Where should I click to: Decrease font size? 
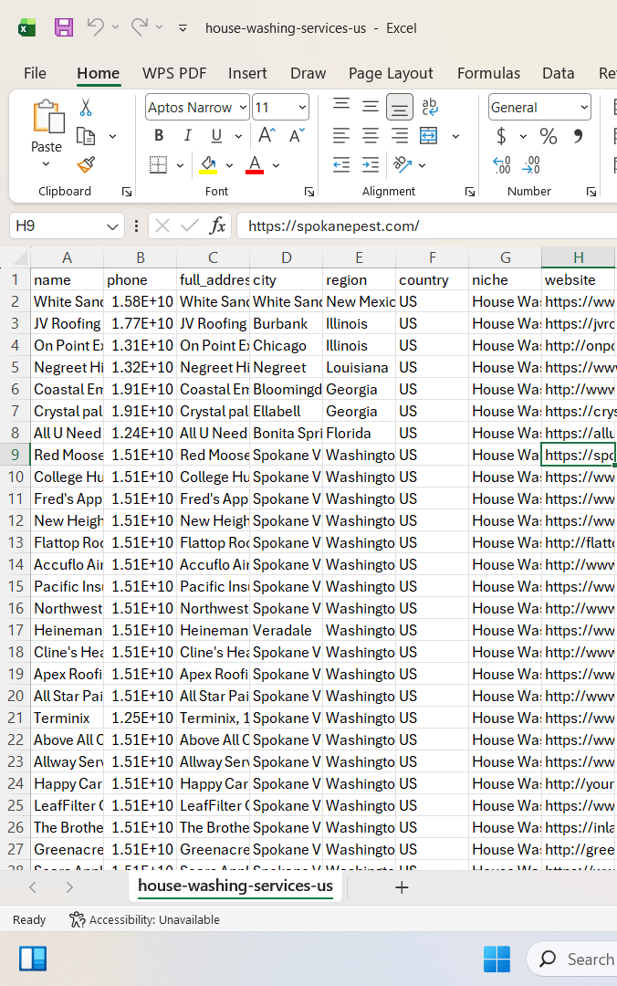[x=297, y=135]
